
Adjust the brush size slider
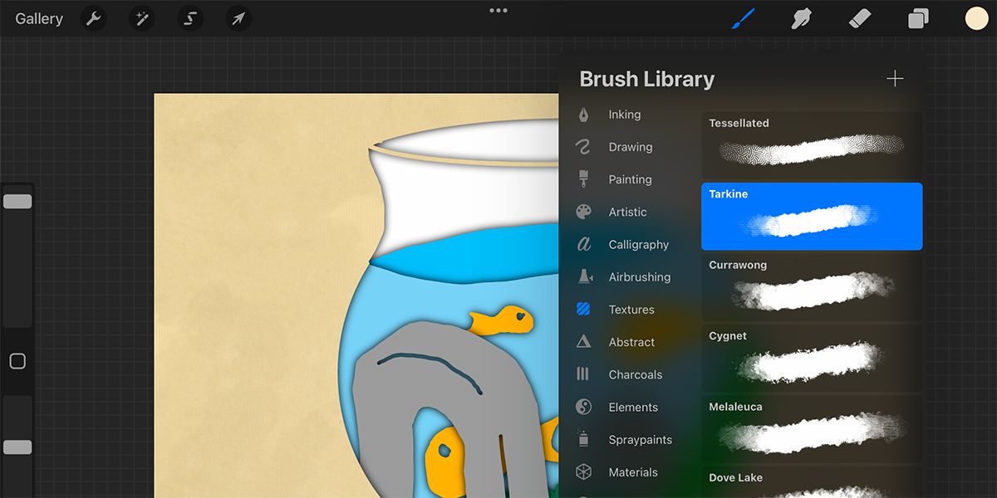pyautogui.click(x=17, y=201)
